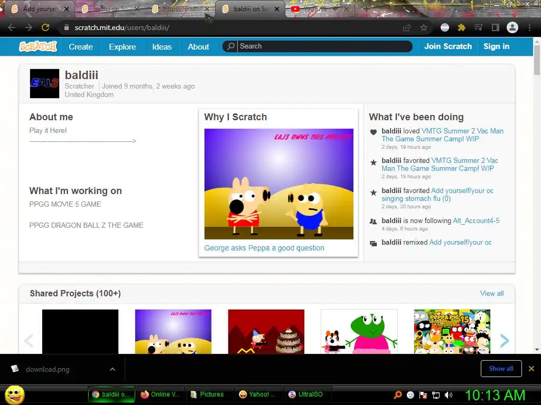Open the UltraISO taskbar item
Screen dimensions: 541x405
[307, 394]
